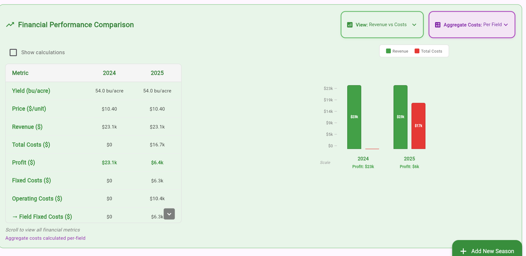Screen dimensions: 526x256
Task: Open the View: Revenue vs Costs dropdown
Action: 382,25
